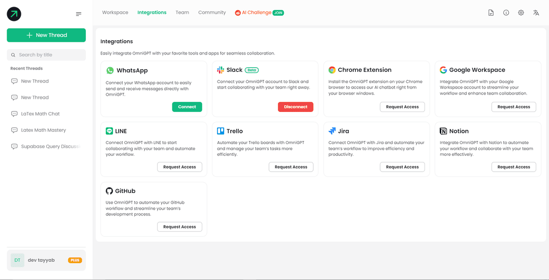549x280 pixels.
Task: Request Access for Trello
Action: [291, 167]
